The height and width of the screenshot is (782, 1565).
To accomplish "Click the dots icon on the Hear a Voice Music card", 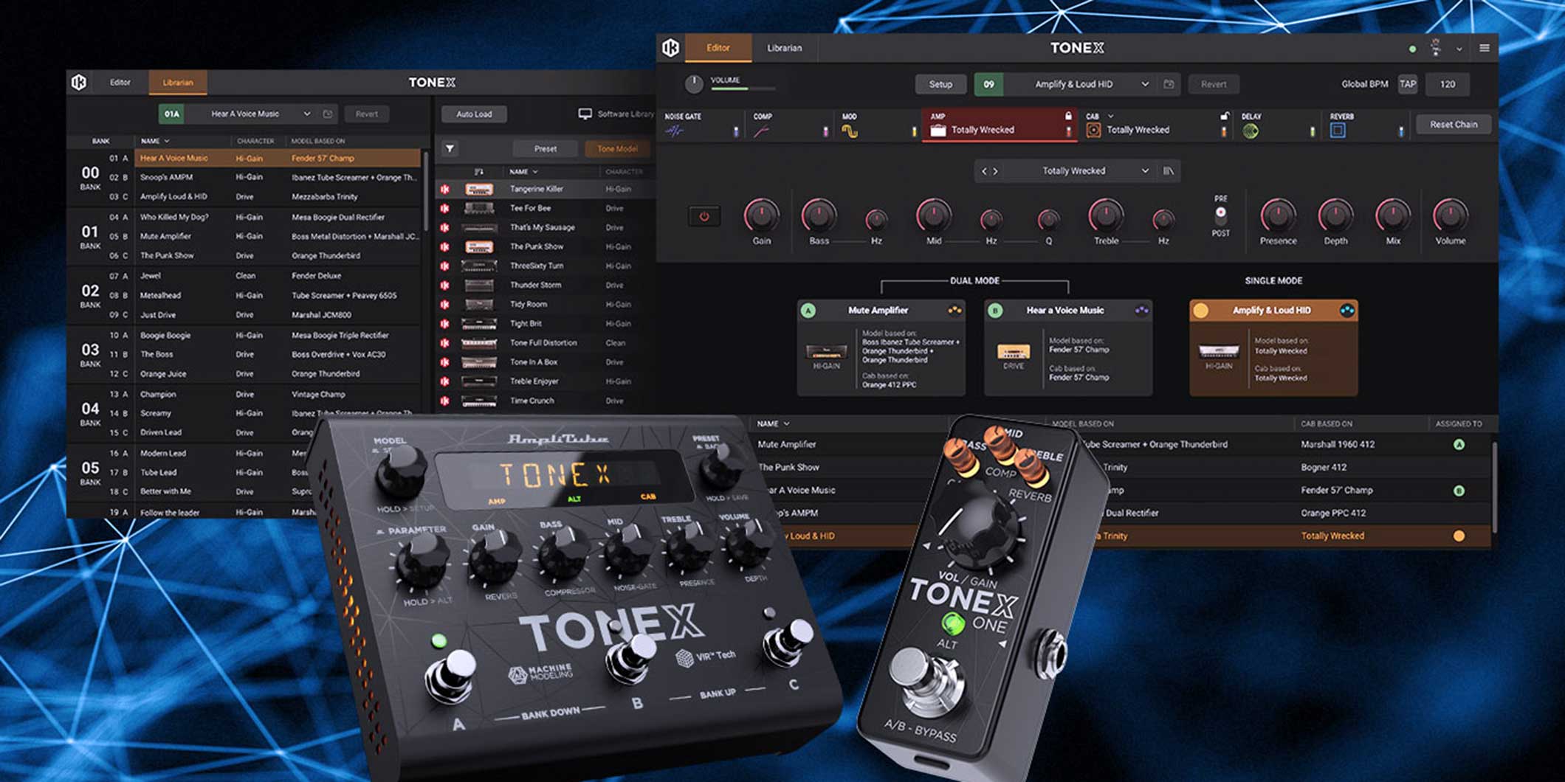I will click(x=1141, y=311).
